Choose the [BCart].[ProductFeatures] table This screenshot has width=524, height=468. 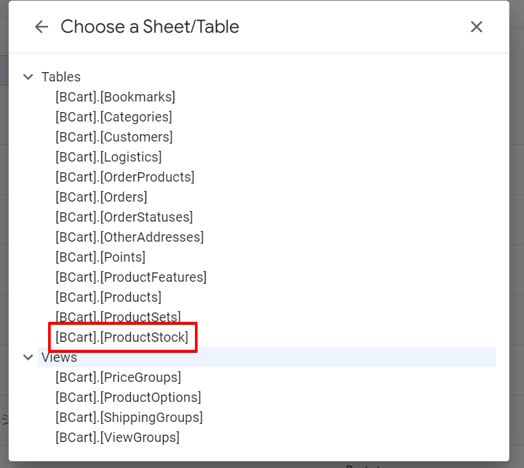point(131,277)
